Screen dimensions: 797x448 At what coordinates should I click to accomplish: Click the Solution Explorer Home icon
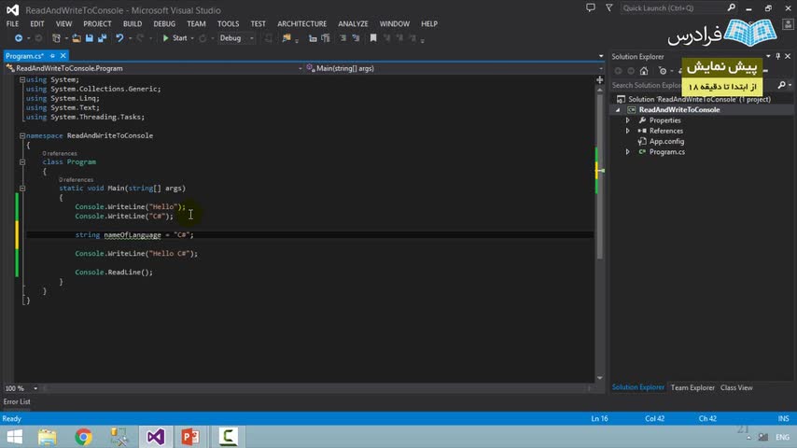coord(644,71)
